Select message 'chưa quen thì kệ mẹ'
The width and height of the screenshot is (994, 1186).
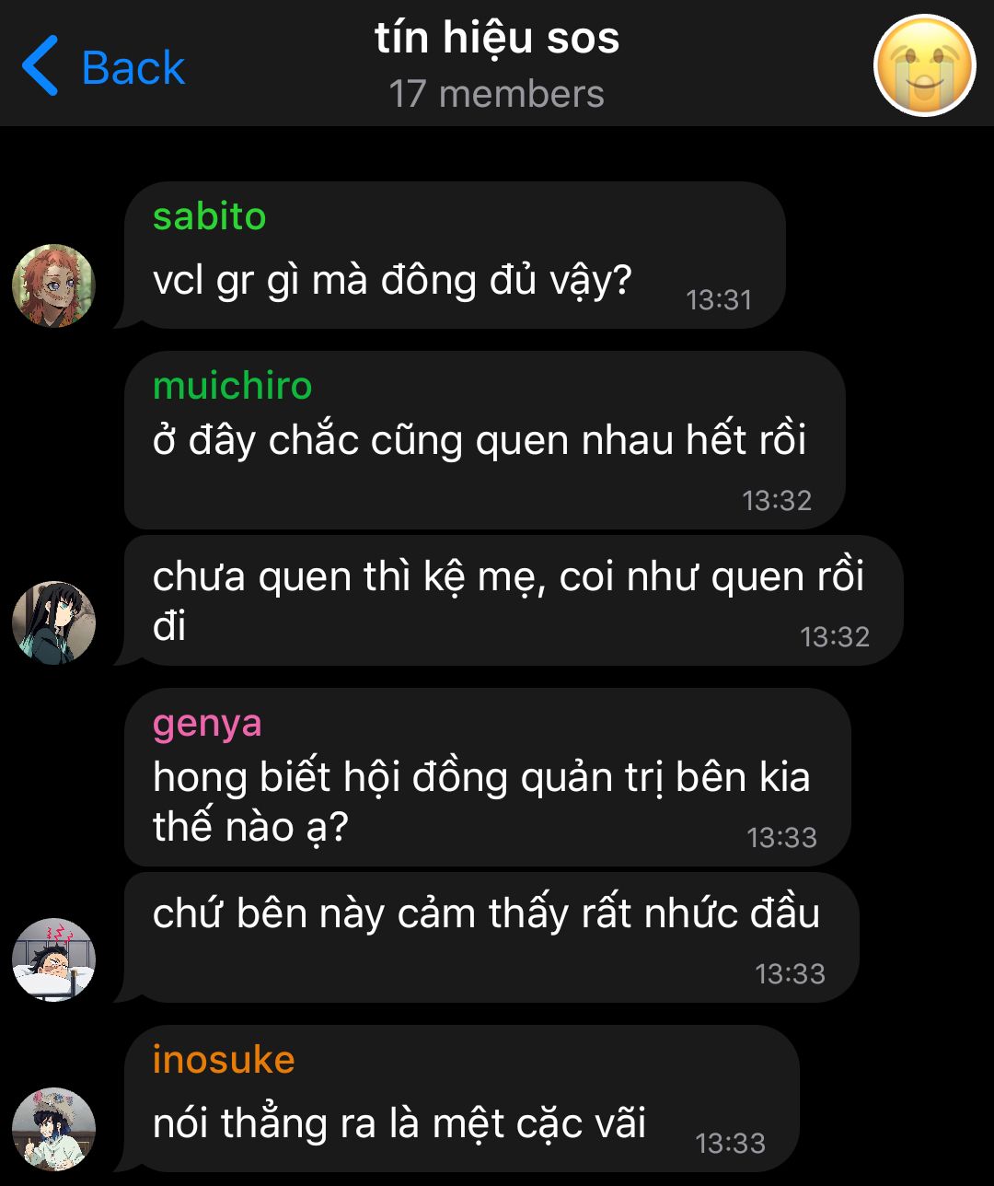(x=513, y=600)
